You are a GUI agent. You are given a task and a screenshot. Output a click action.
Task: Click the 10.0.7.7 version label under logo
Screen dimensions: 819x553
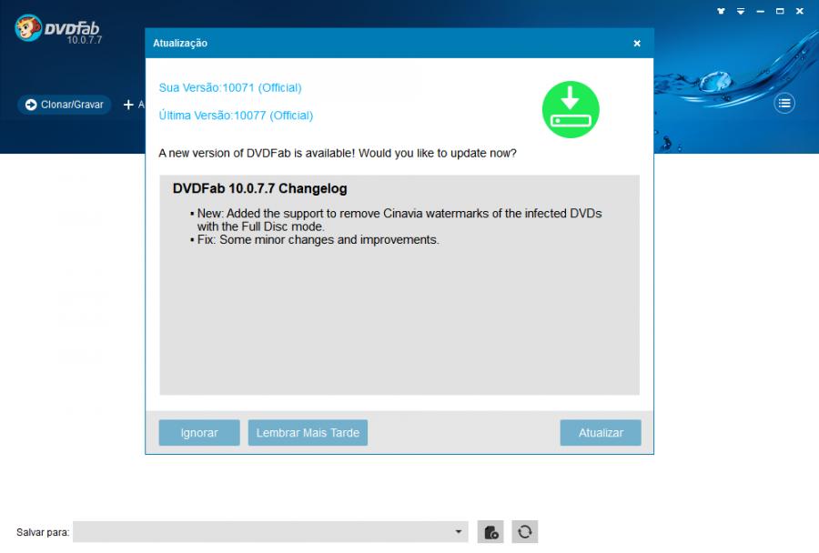[84, 40]
